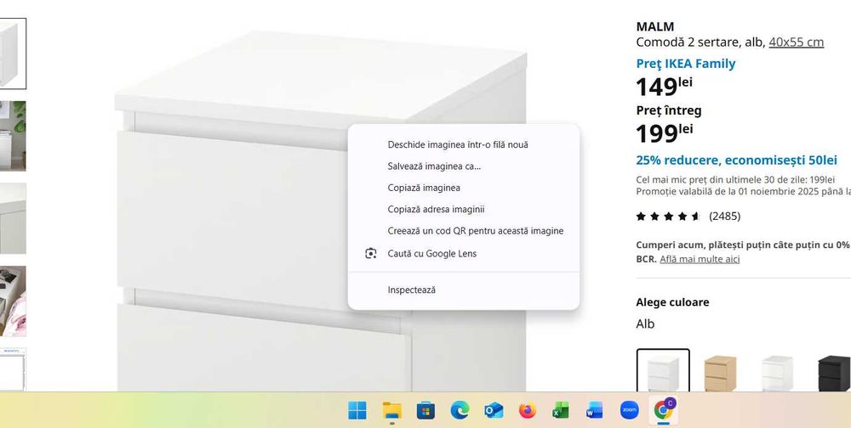Click Preț IKEA Family label
Screen dimensions: 851x428
click(685, 64)
